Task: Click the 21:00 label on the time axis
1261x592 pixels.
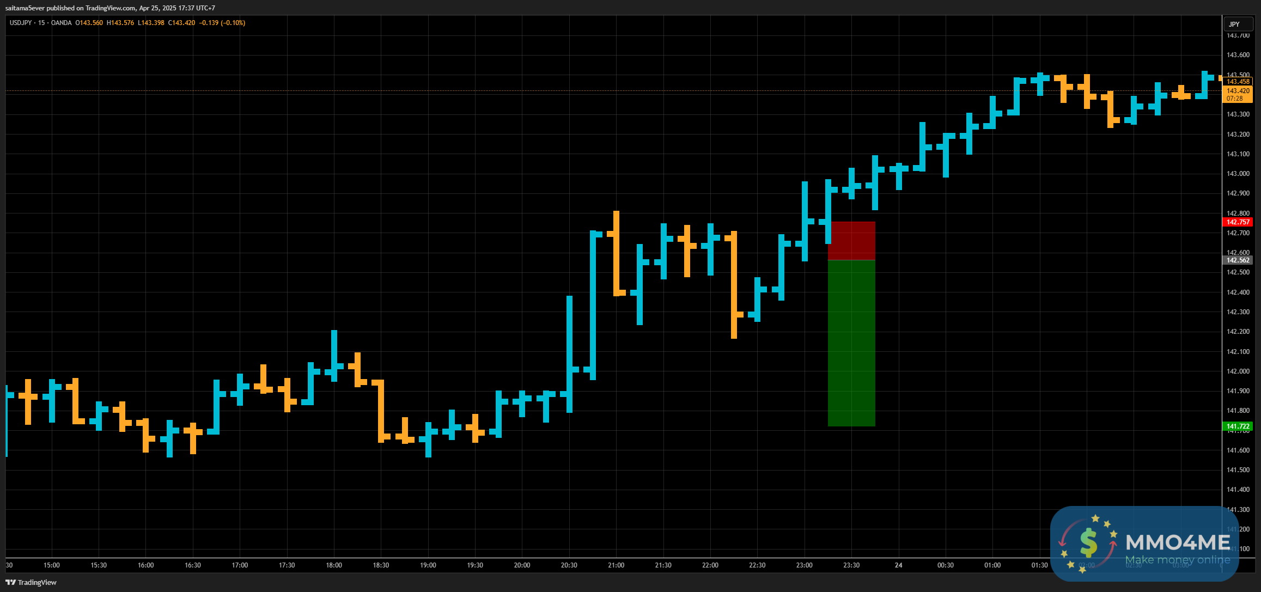Action: [616, 565]
